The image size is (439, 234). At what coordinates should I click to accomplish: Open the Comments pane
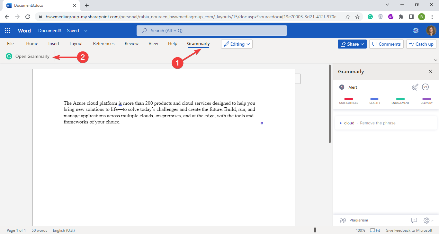[386, 44]
